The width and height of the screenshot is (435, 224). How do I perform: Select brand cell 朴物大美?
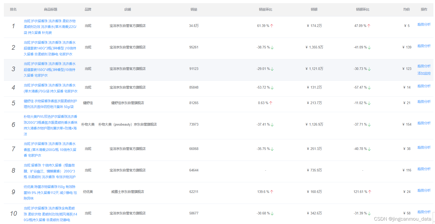pyautogui.click(x=88, y=124)
